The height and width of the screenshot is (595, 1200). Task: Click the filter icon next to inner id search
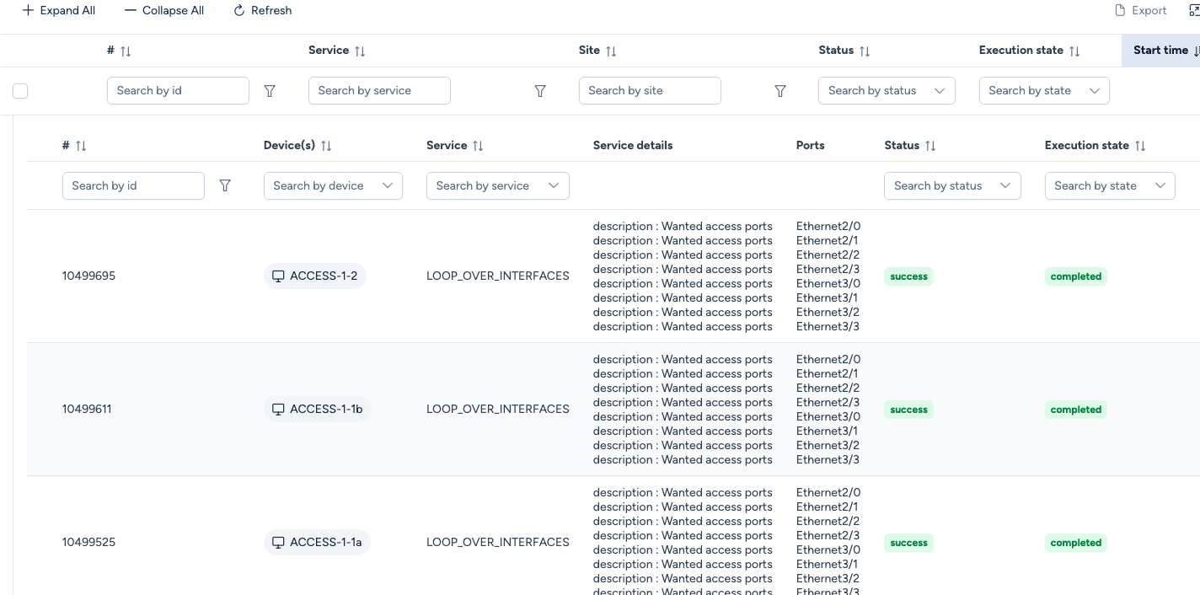(x=225, y=185)
